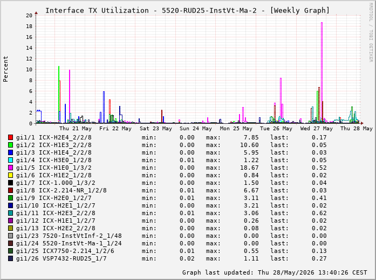Select legend label gi1/25 ICX7750-2.214_1/2/6

[x=65, y=251]
